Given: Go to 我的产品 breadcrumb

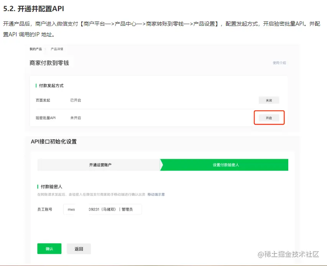Looking at the screenshot, I should (36, 49).
